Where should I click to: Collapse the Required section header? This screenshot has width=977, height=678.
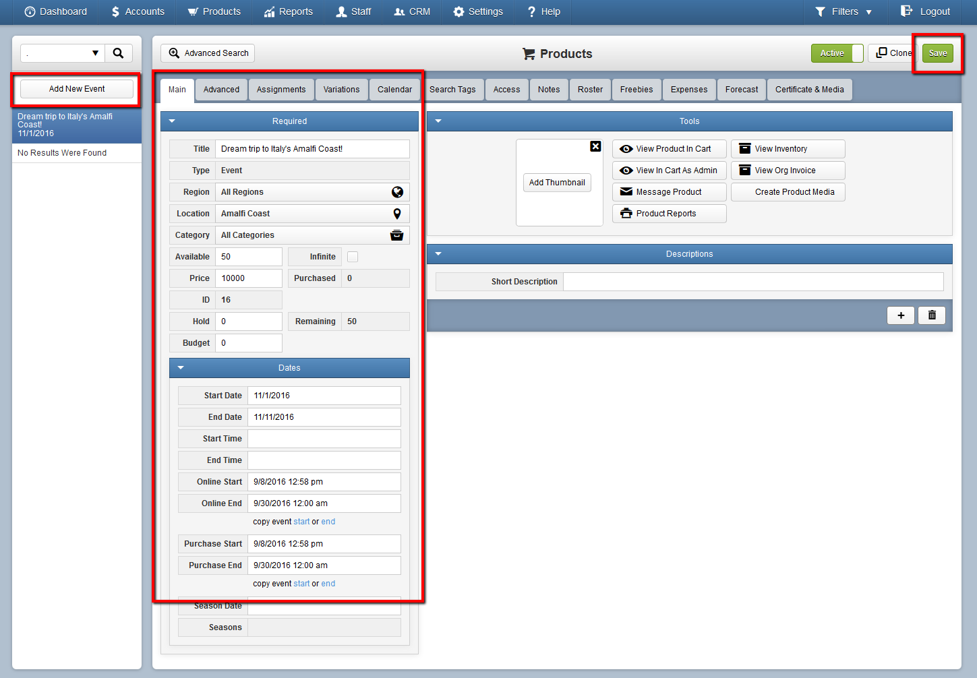289,121
